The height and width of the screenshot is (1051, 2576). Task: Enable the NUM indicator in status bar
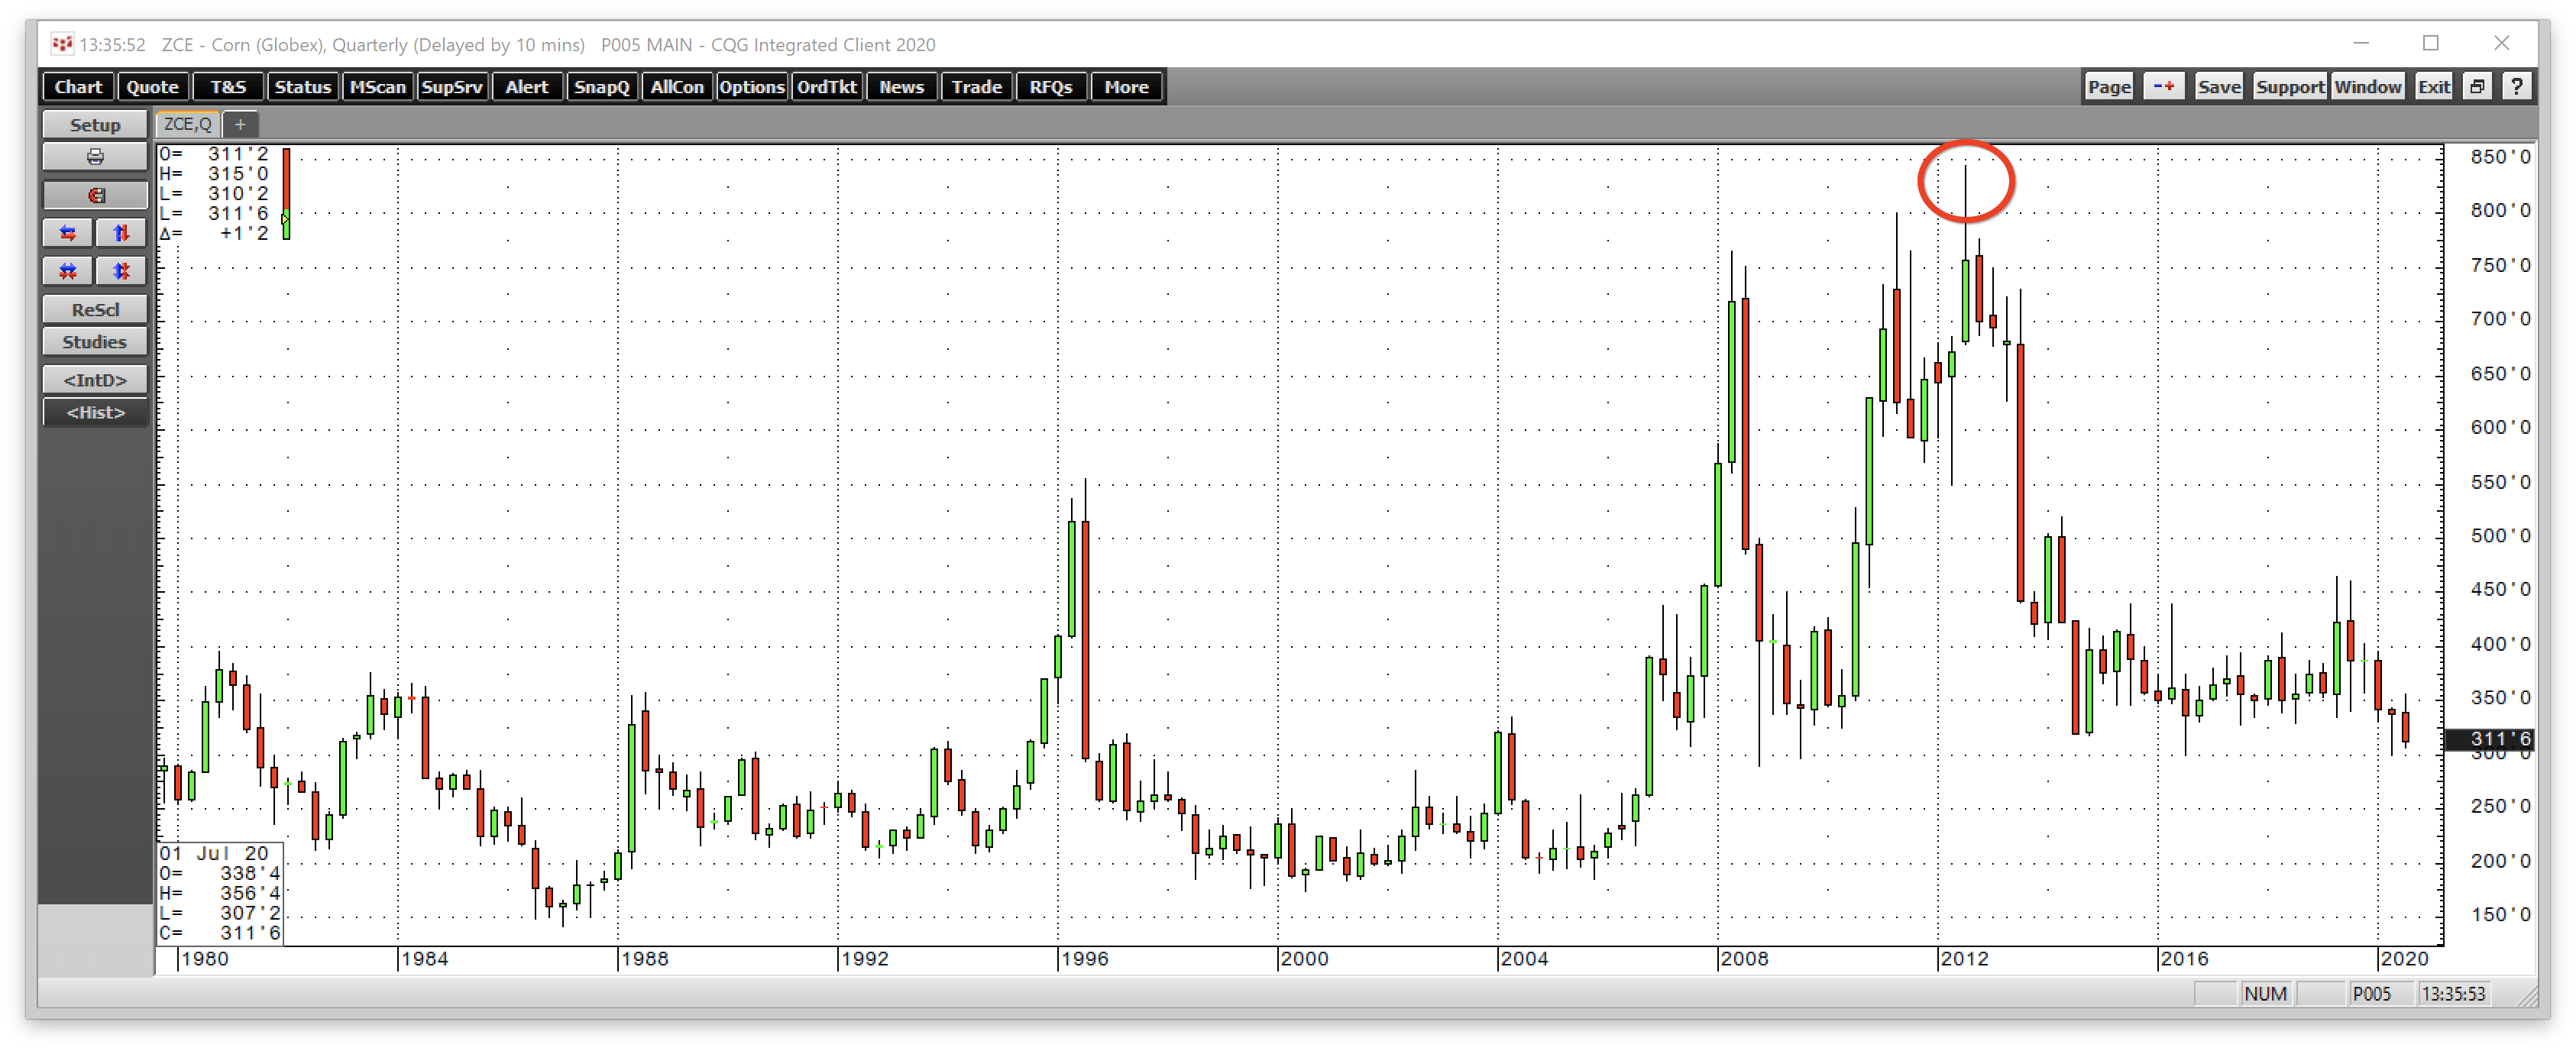click(x=2265, y=994)
